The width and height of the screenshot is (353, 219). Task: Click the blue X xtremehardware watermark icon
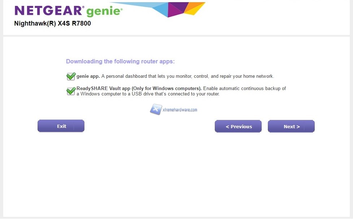click(x=156, y=109)
